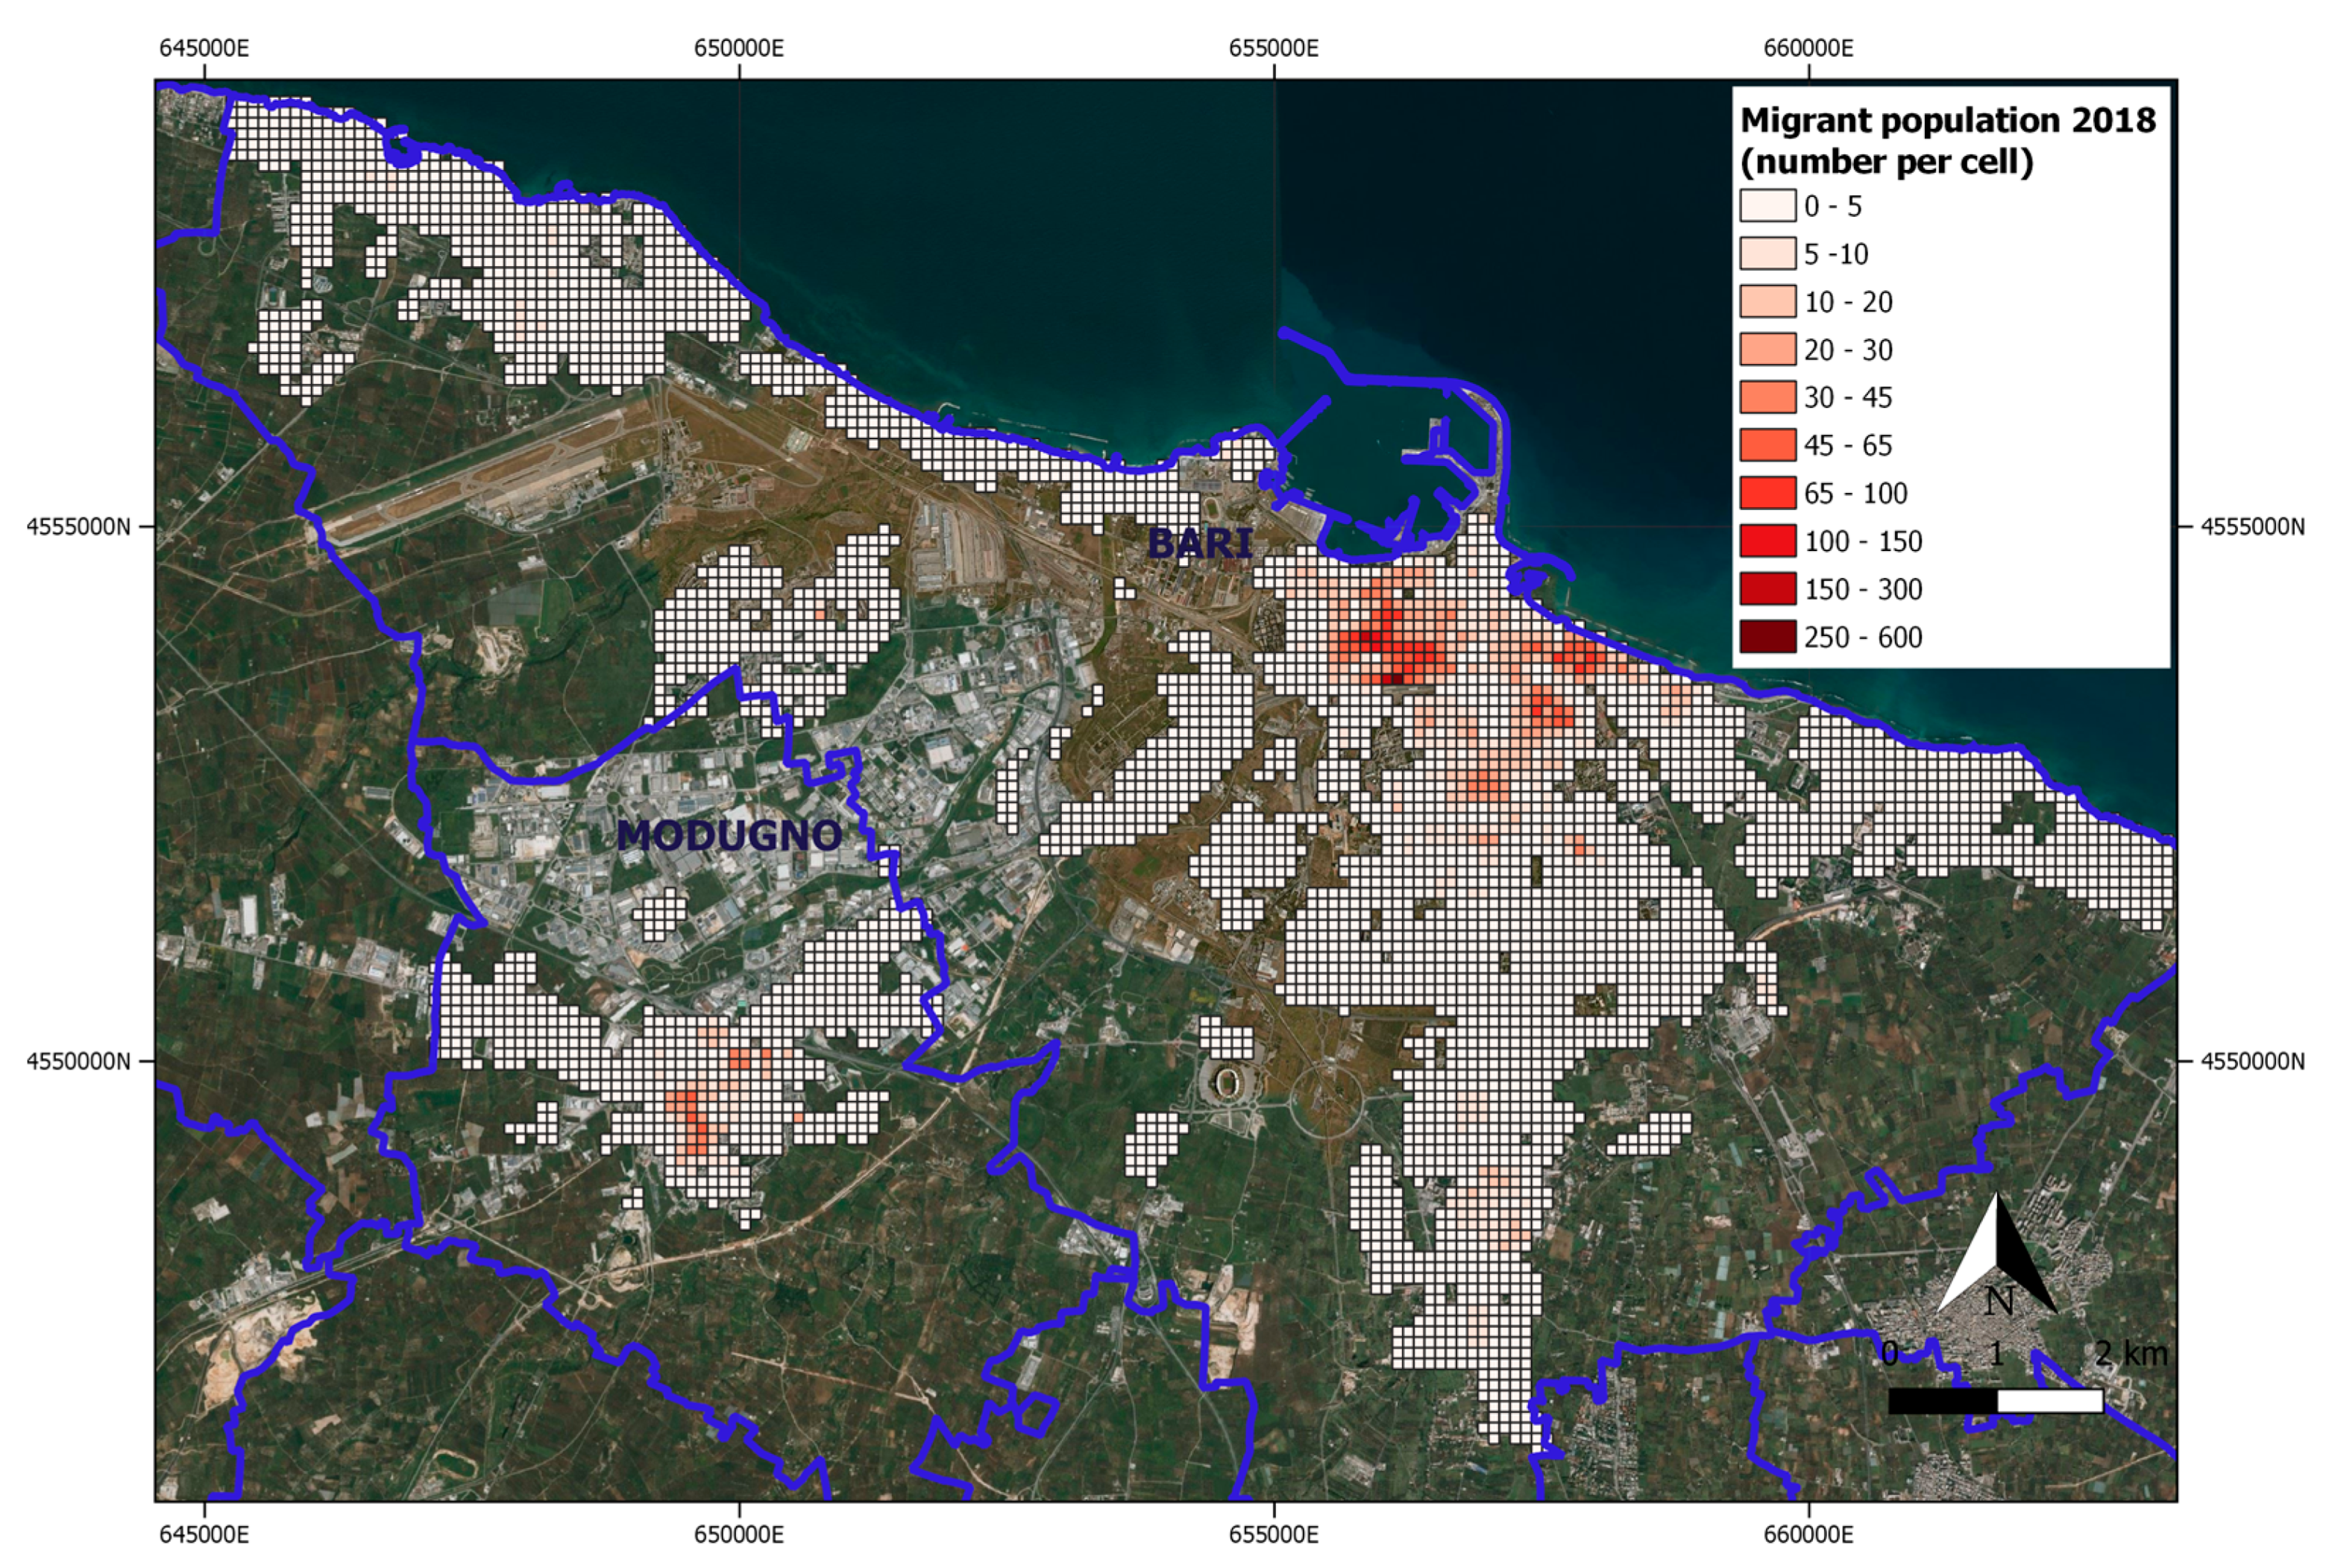Viewport: 2335px width, 1568px height.
Task: Click the left 4555000N coordinate label
Action: [78, 526]
